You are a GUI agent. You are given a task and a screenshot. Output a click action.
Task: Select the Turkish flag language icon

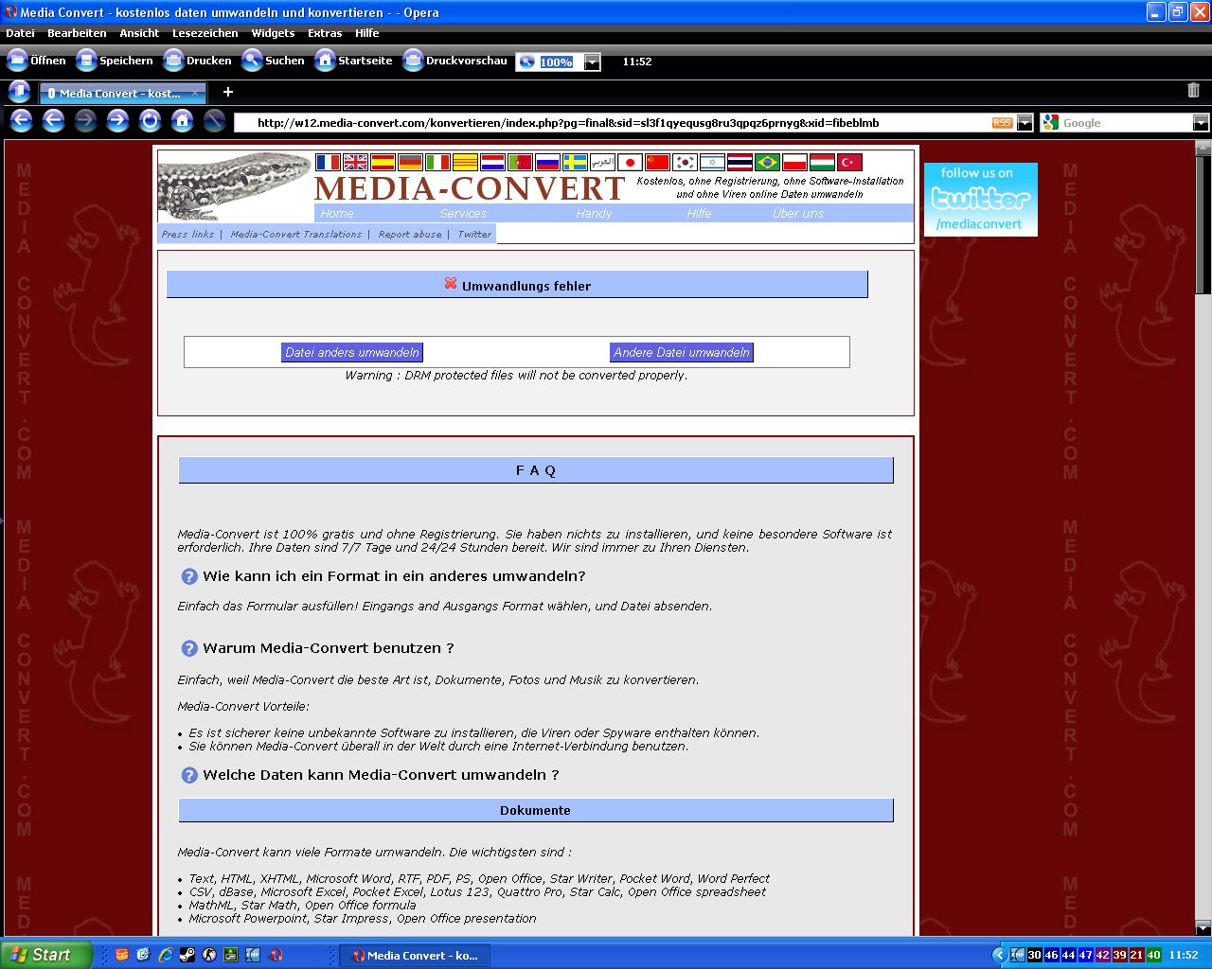click(849, 163)
